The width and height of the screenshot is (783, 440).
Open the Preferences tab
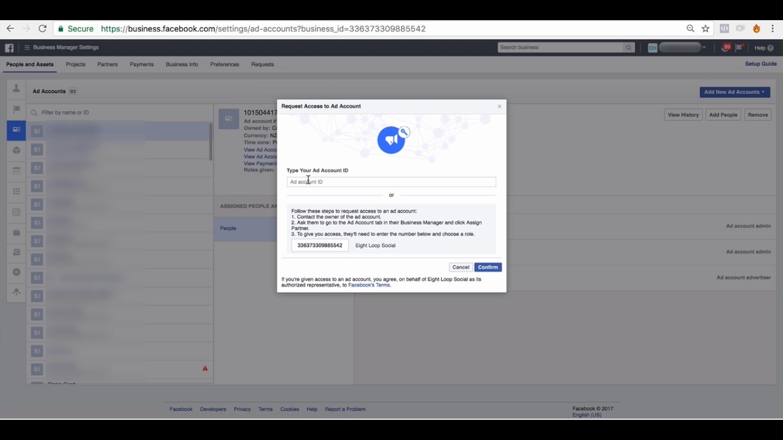225,64
